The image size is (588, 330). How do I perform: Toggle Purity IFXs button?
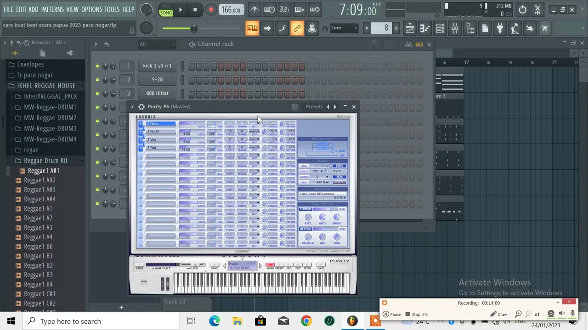[x=339, y=176]
